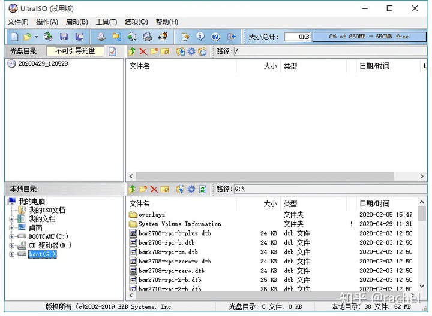Click rename icon in the disc toolbar
Image resolution: width=432 pixels, height=316 pixels.
[x=165, y=51]
